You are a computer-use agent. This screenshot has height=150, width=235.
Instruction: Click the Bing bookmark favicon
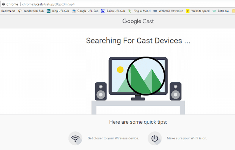point(48,11)
